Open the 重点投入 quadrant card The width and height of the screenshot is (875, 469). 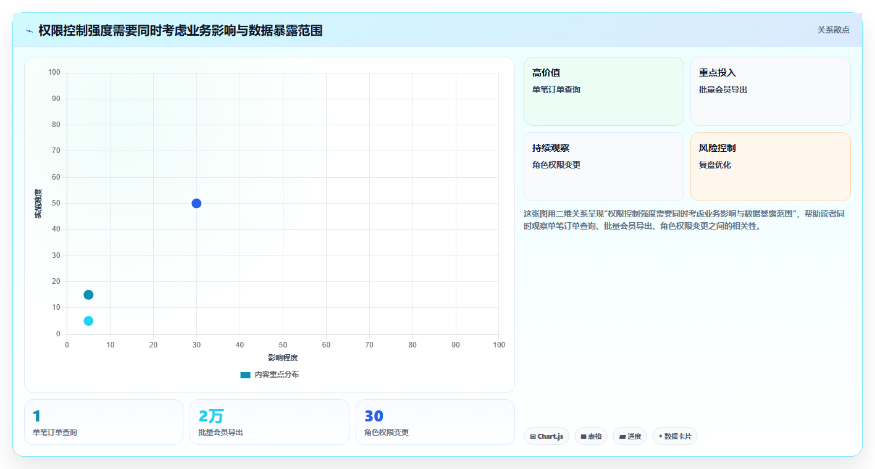click(x=771, y=91)
